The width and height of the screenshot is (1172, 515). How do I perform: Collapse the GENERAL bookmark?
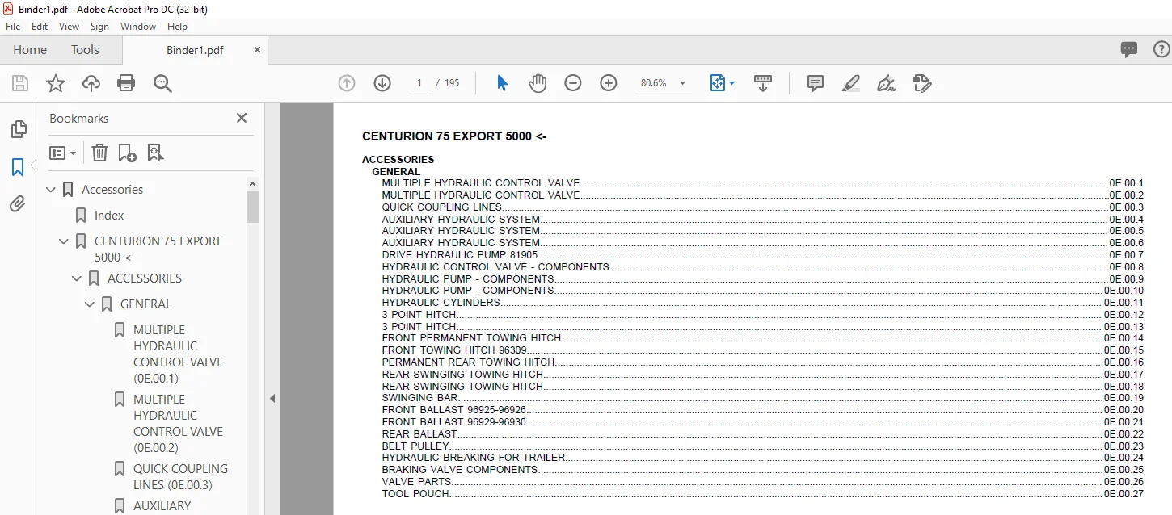pyautogui.click(x=91, y=304)
